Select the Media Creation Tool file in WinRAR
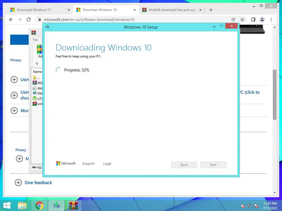The height and width of the screenshot is (211, 282). click(x=37, y=93)
